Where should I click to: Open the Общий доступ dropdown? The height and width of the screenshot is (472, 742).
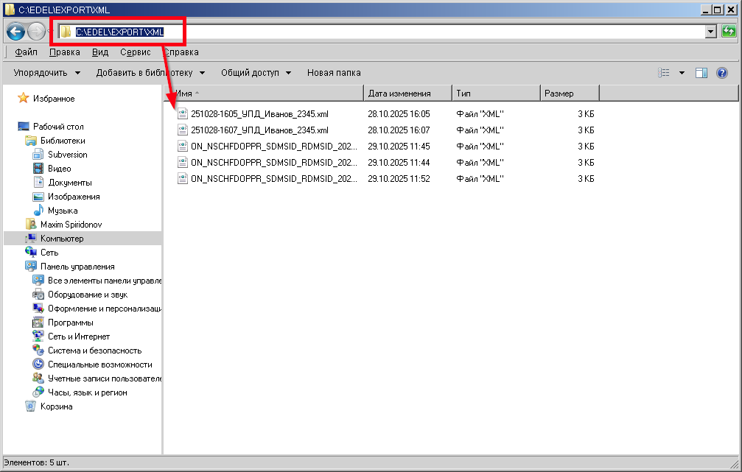[256, 73]
